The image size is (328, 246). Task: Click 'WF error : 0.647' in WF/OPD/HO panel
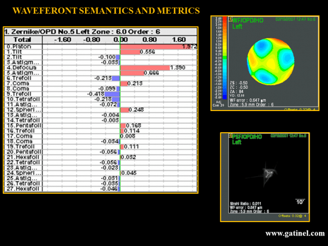tap(248, 101)
